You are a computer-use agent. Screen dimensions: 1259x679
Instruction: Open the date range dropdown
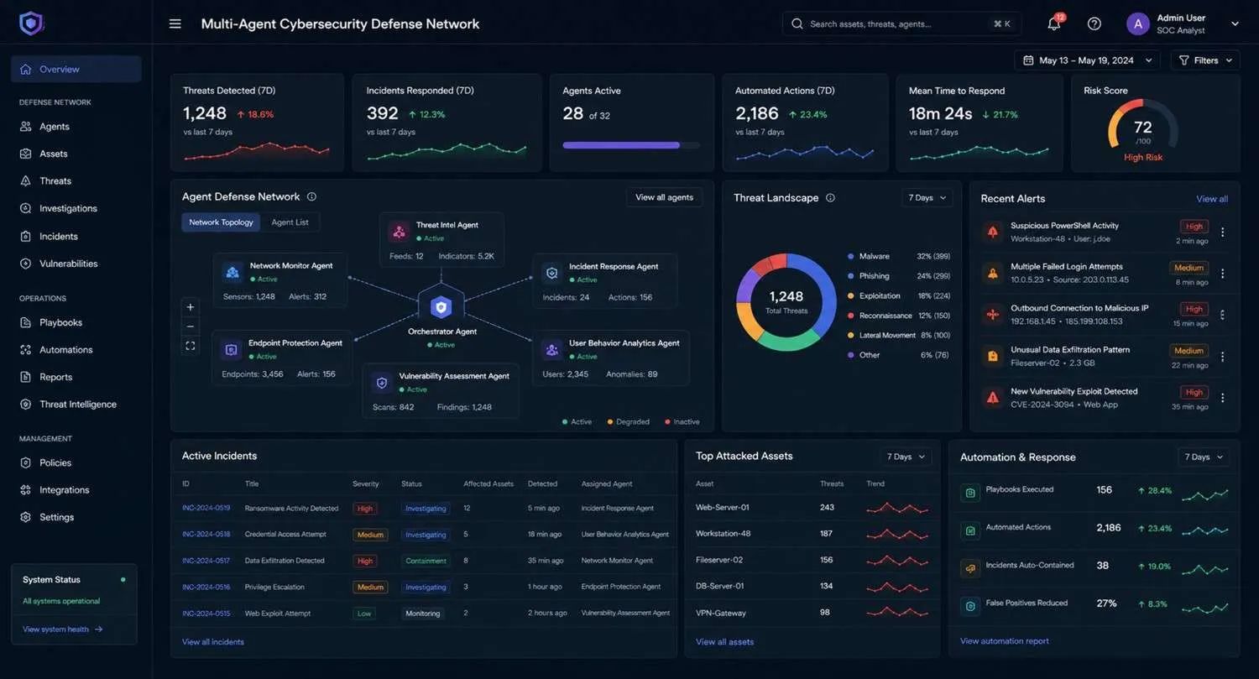coord(1087,60)
